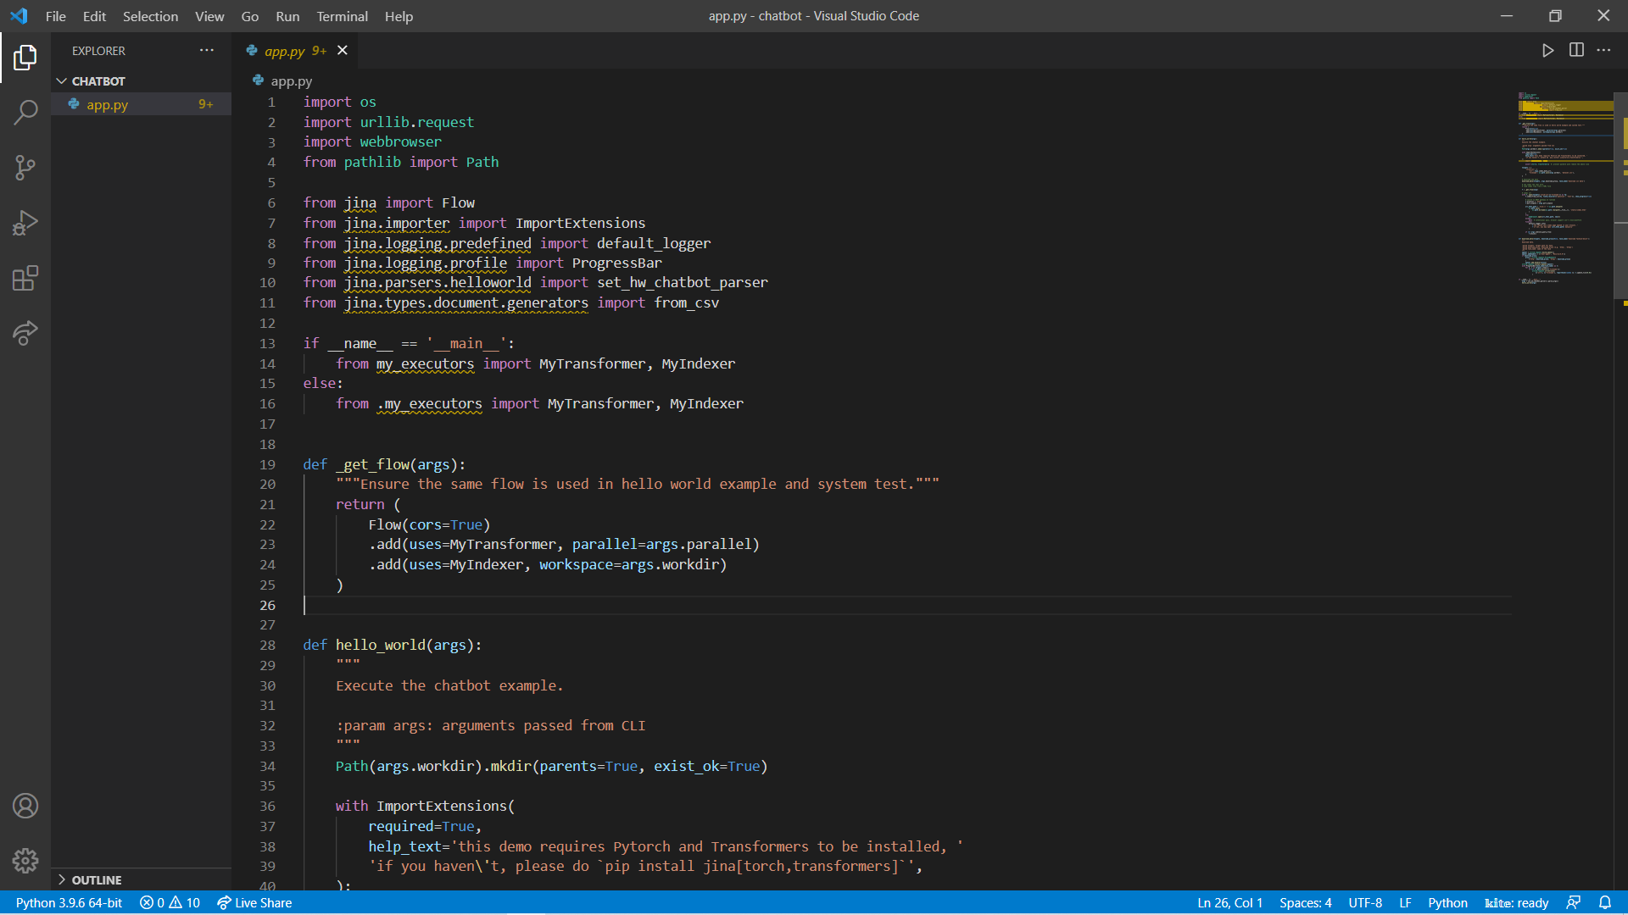Open the Search panel
Screen dimensions: 1628x915
pyautogui.click(x=25, y=112)
